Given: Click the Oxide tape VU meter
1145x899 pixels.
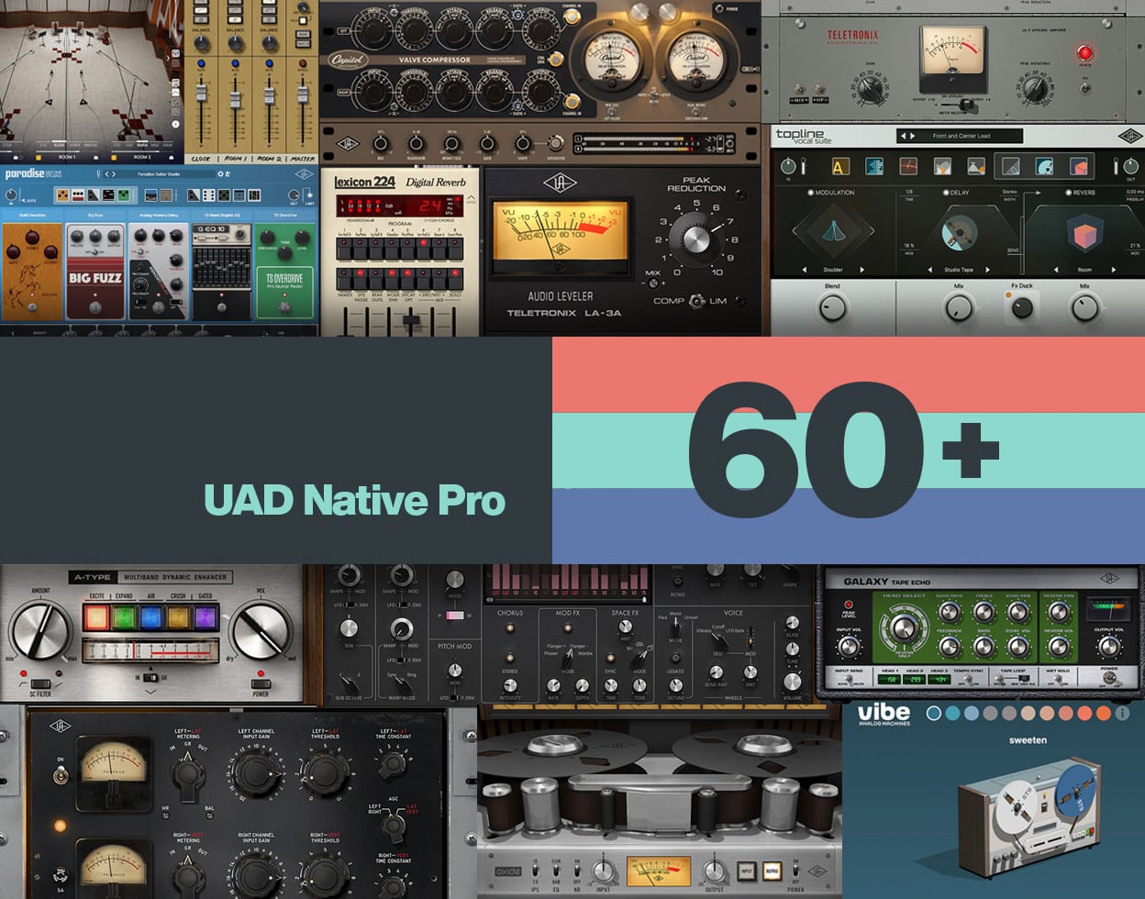Looking at the screenshot, I should tap(659, 871).
